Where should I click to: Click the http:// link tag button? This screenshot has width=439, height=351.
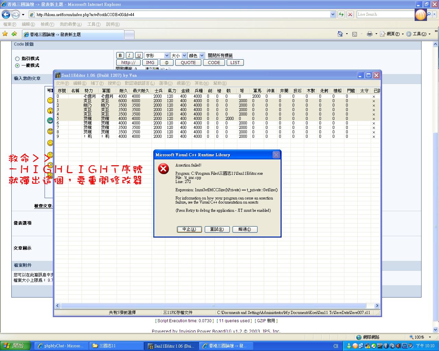click(128, 63)
